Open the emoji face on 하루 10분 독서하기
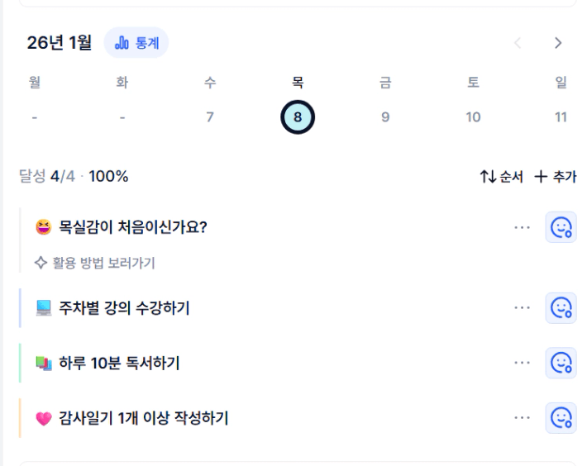Screen dimensions: 587x466 pos(561,363)
